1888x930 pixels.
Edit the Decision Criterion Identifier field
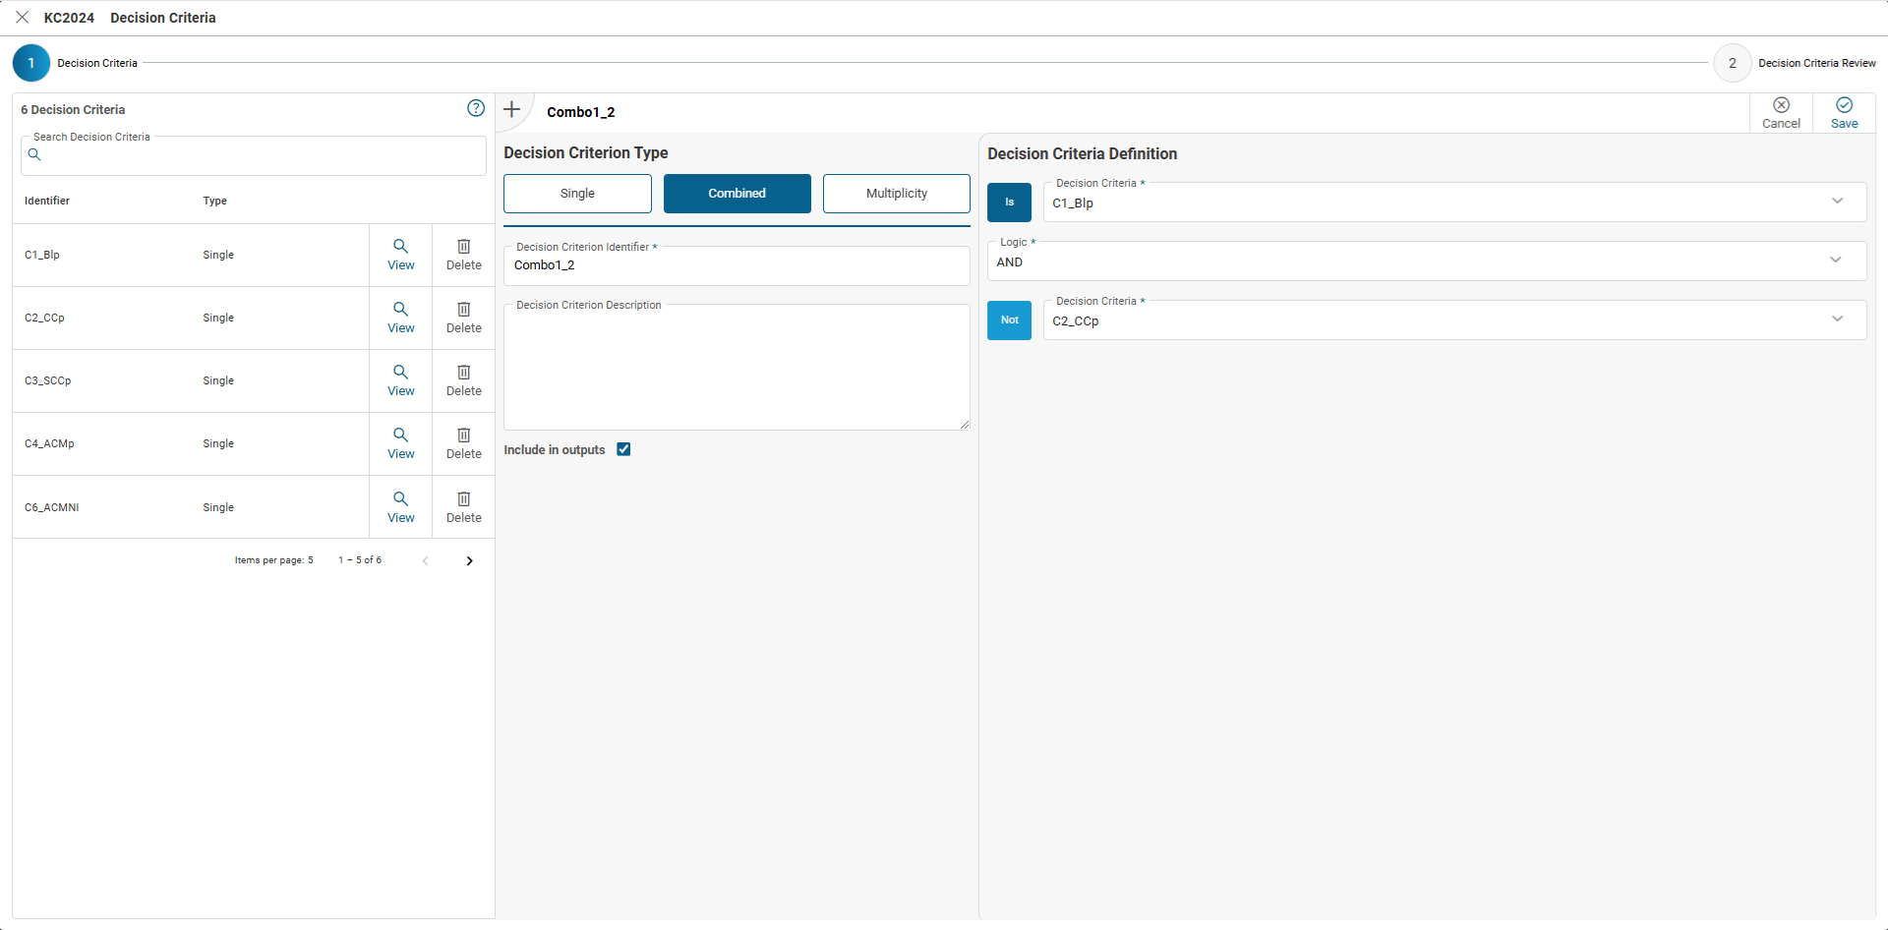[x=737, y=265]
